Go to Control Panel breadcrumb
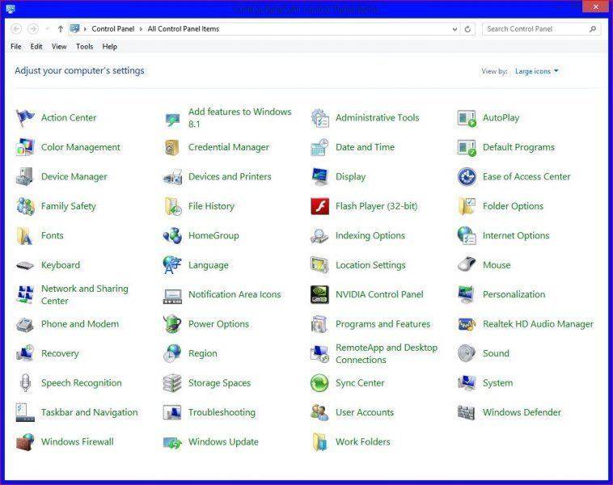This screenshot has height=485, width=613. click(x=113, y=29)
